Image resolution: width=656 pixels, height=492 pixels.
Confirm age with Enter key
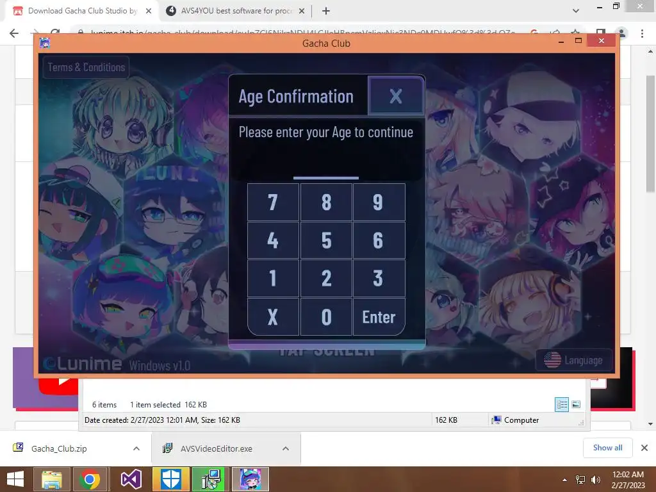click(x=379, y=316)
